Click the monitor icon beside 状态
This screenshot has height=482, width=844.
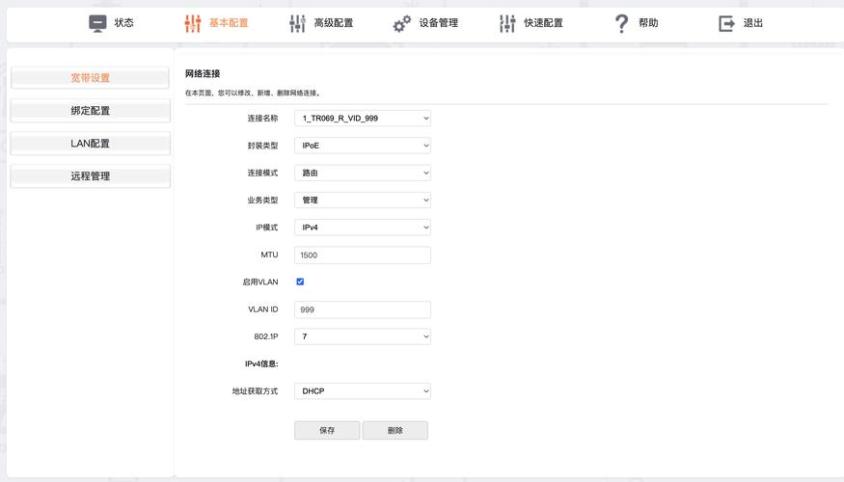(97, 23)
